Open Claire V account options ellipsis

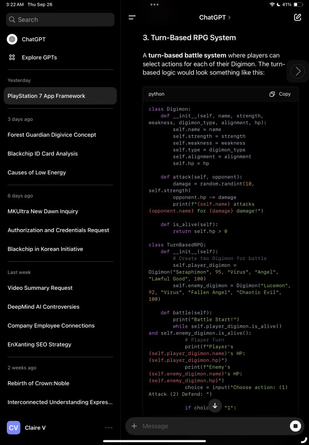pyautogui.click(x=109, y=428)
